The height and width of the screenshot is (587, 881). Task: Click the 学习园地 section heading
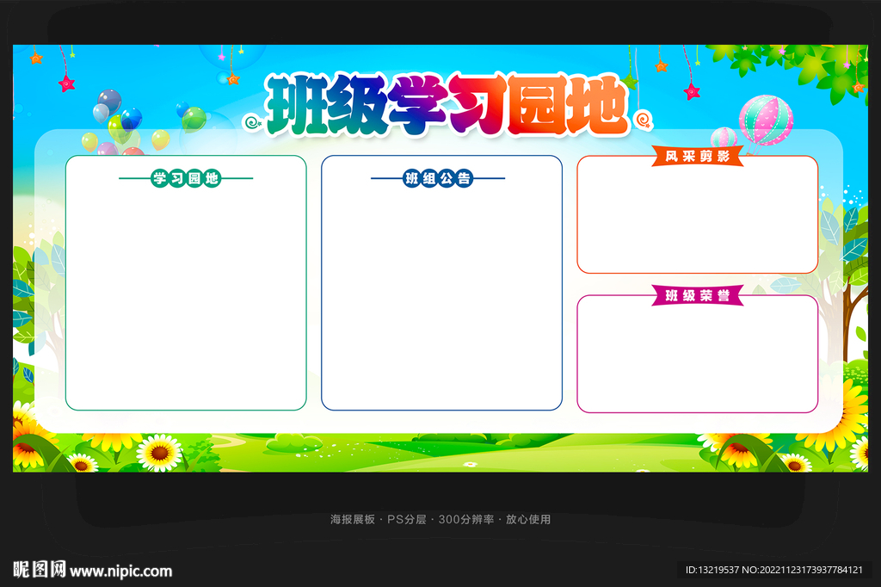coord(186,178)
